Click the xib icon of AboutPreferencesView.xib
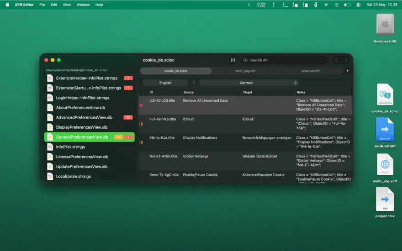402x251 pixels. pos(50,108)
